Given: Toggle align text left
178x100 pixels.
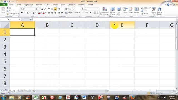Looking at the screenshot, I should click(49, 13).
